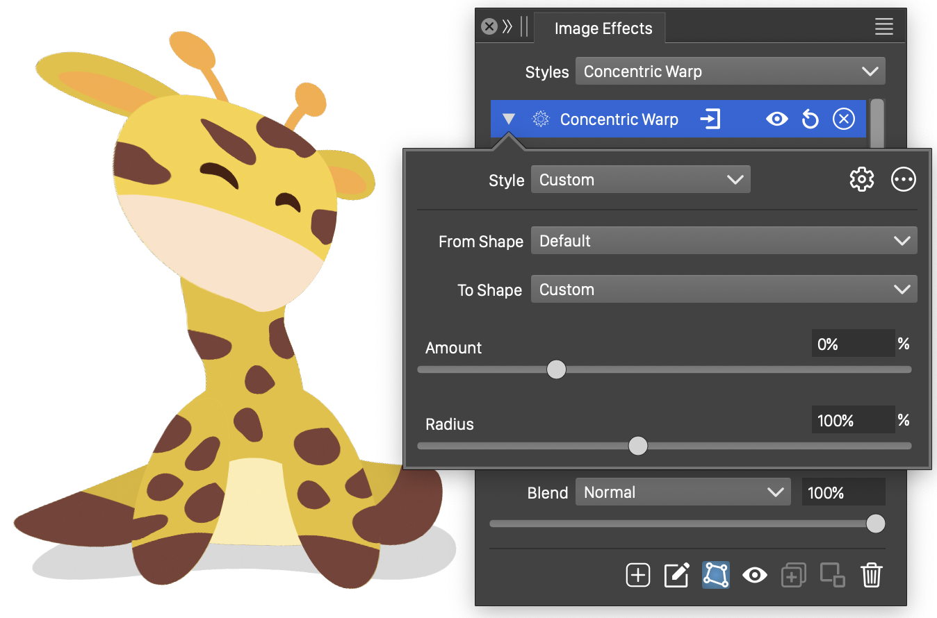Viewport: 937px width, 618px height.
Task: Click the arrow-into-box icon on Concentric Warp
Action: point(710,119)
